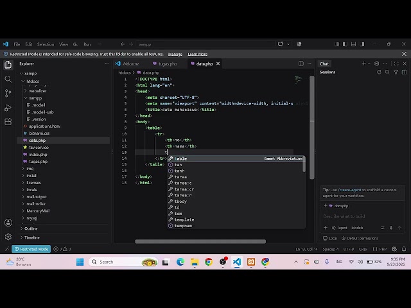Click the PHP language mode indicator
Image resolution: width=411 pixels, height=308 pixels.
click(x=383, y=249)
